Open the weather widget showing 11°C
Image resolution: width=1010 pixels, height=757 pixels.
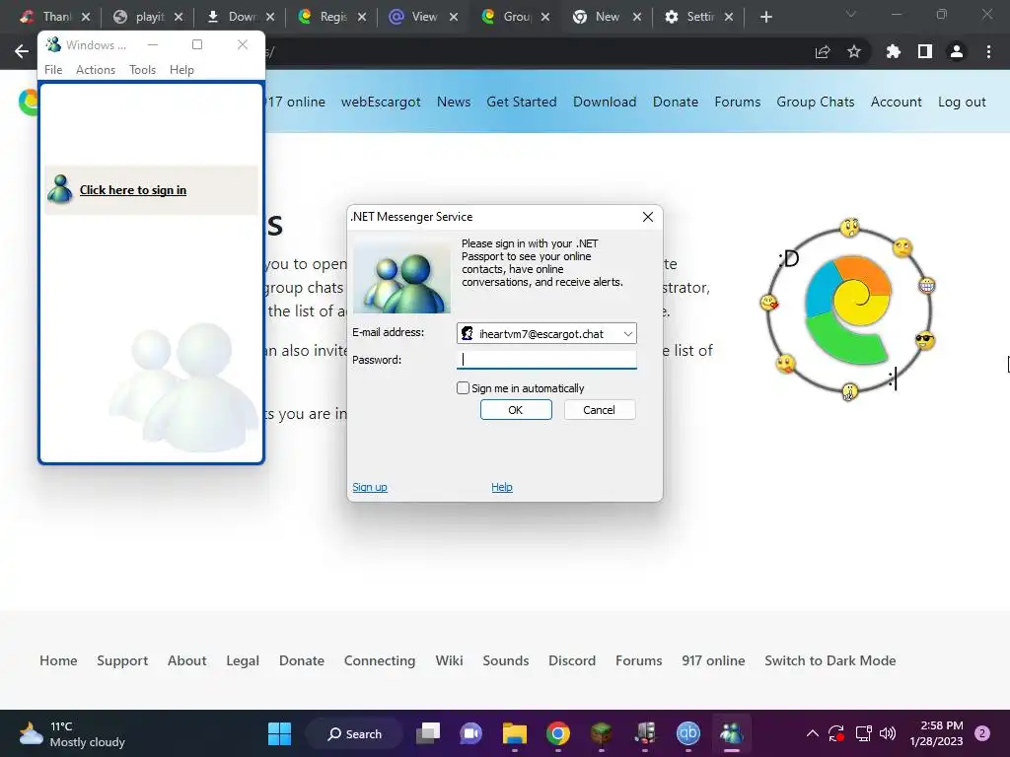pyautogui.click(x=72, y=733)
